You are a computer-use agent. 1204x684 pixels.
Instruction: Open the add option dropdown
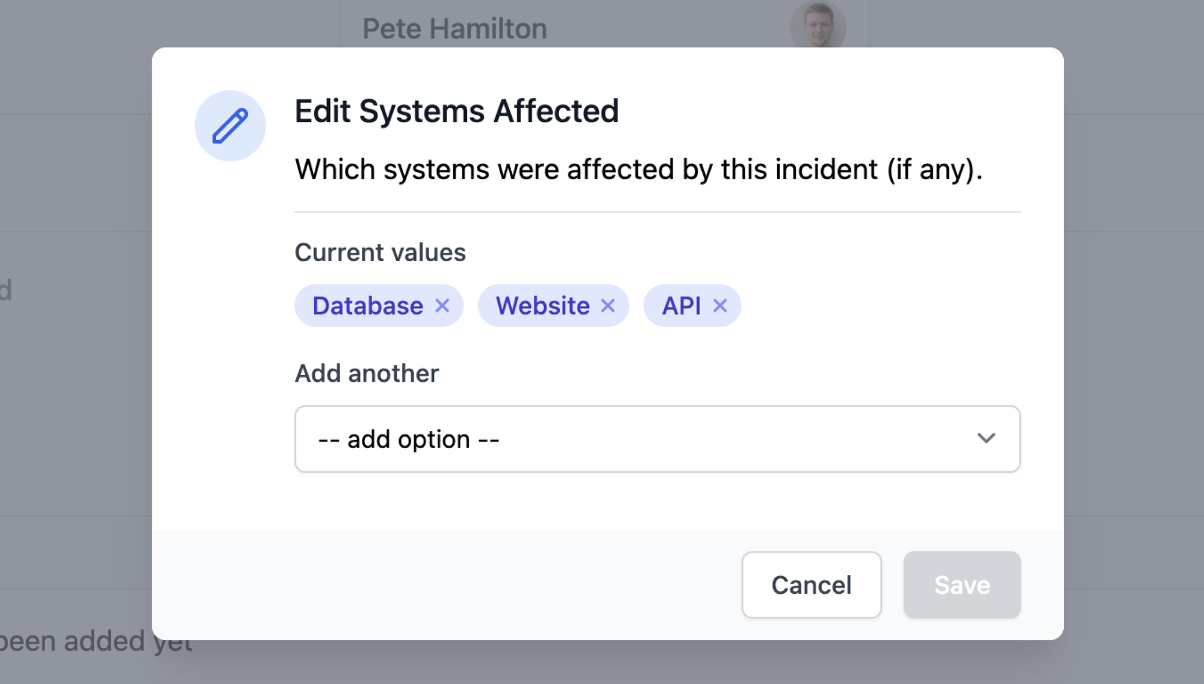coord(657,439)
